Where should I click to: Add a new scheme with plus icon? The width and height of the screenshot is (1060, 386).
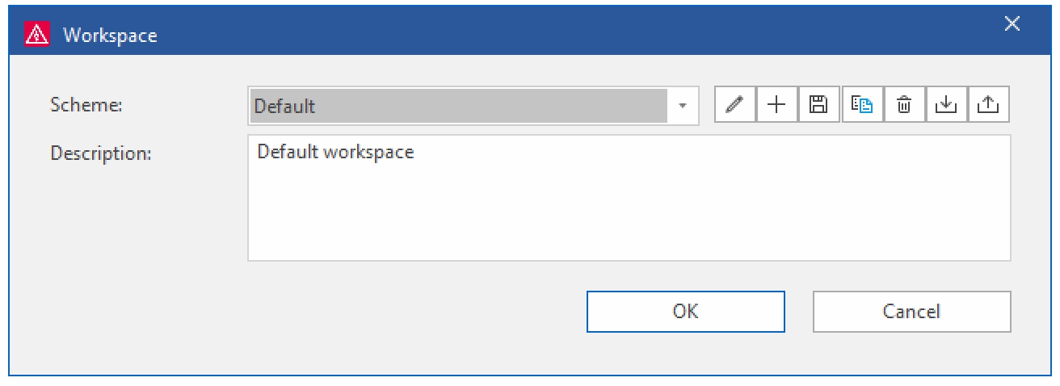pos(777,105)
